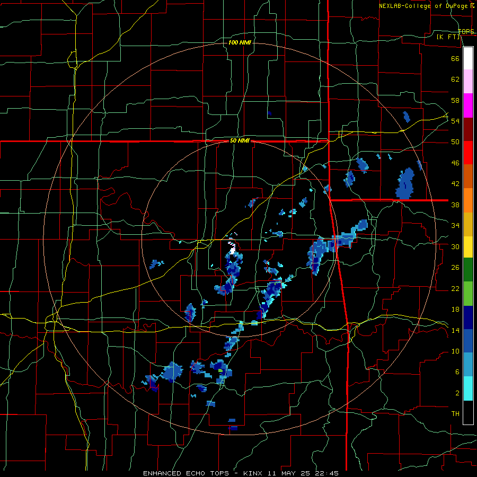Screen dimensions: 477x477
Task: Click the dark green swatch between 30 and 26
Action: pos(468,270)
